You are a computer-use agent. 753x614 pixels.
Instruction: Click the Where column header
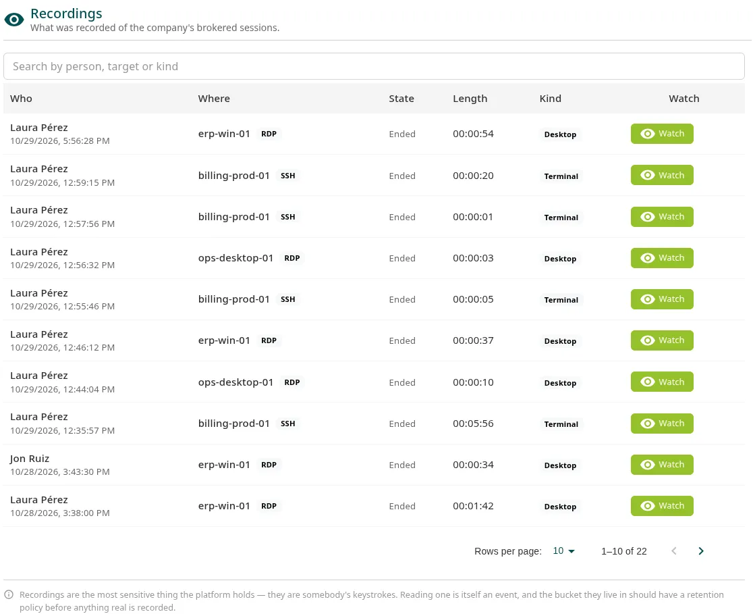click(214, 99)
